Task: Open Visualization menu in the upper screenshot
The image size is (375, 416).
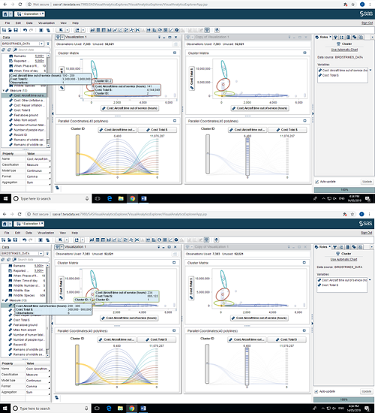Action: click(46, 23)
